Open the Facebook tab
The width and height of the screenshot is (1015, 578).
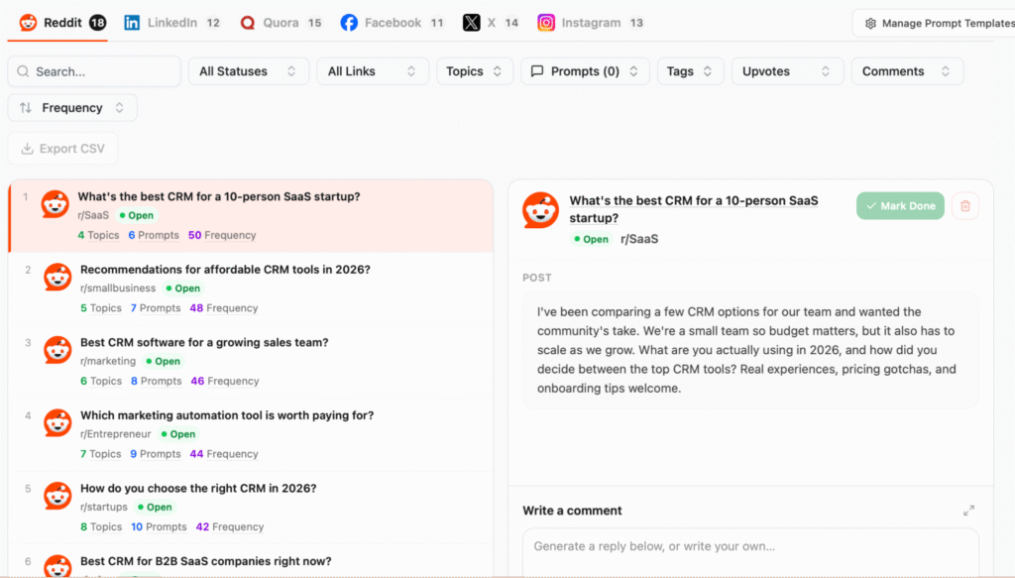pyautogui.click(x=393, y=23)
